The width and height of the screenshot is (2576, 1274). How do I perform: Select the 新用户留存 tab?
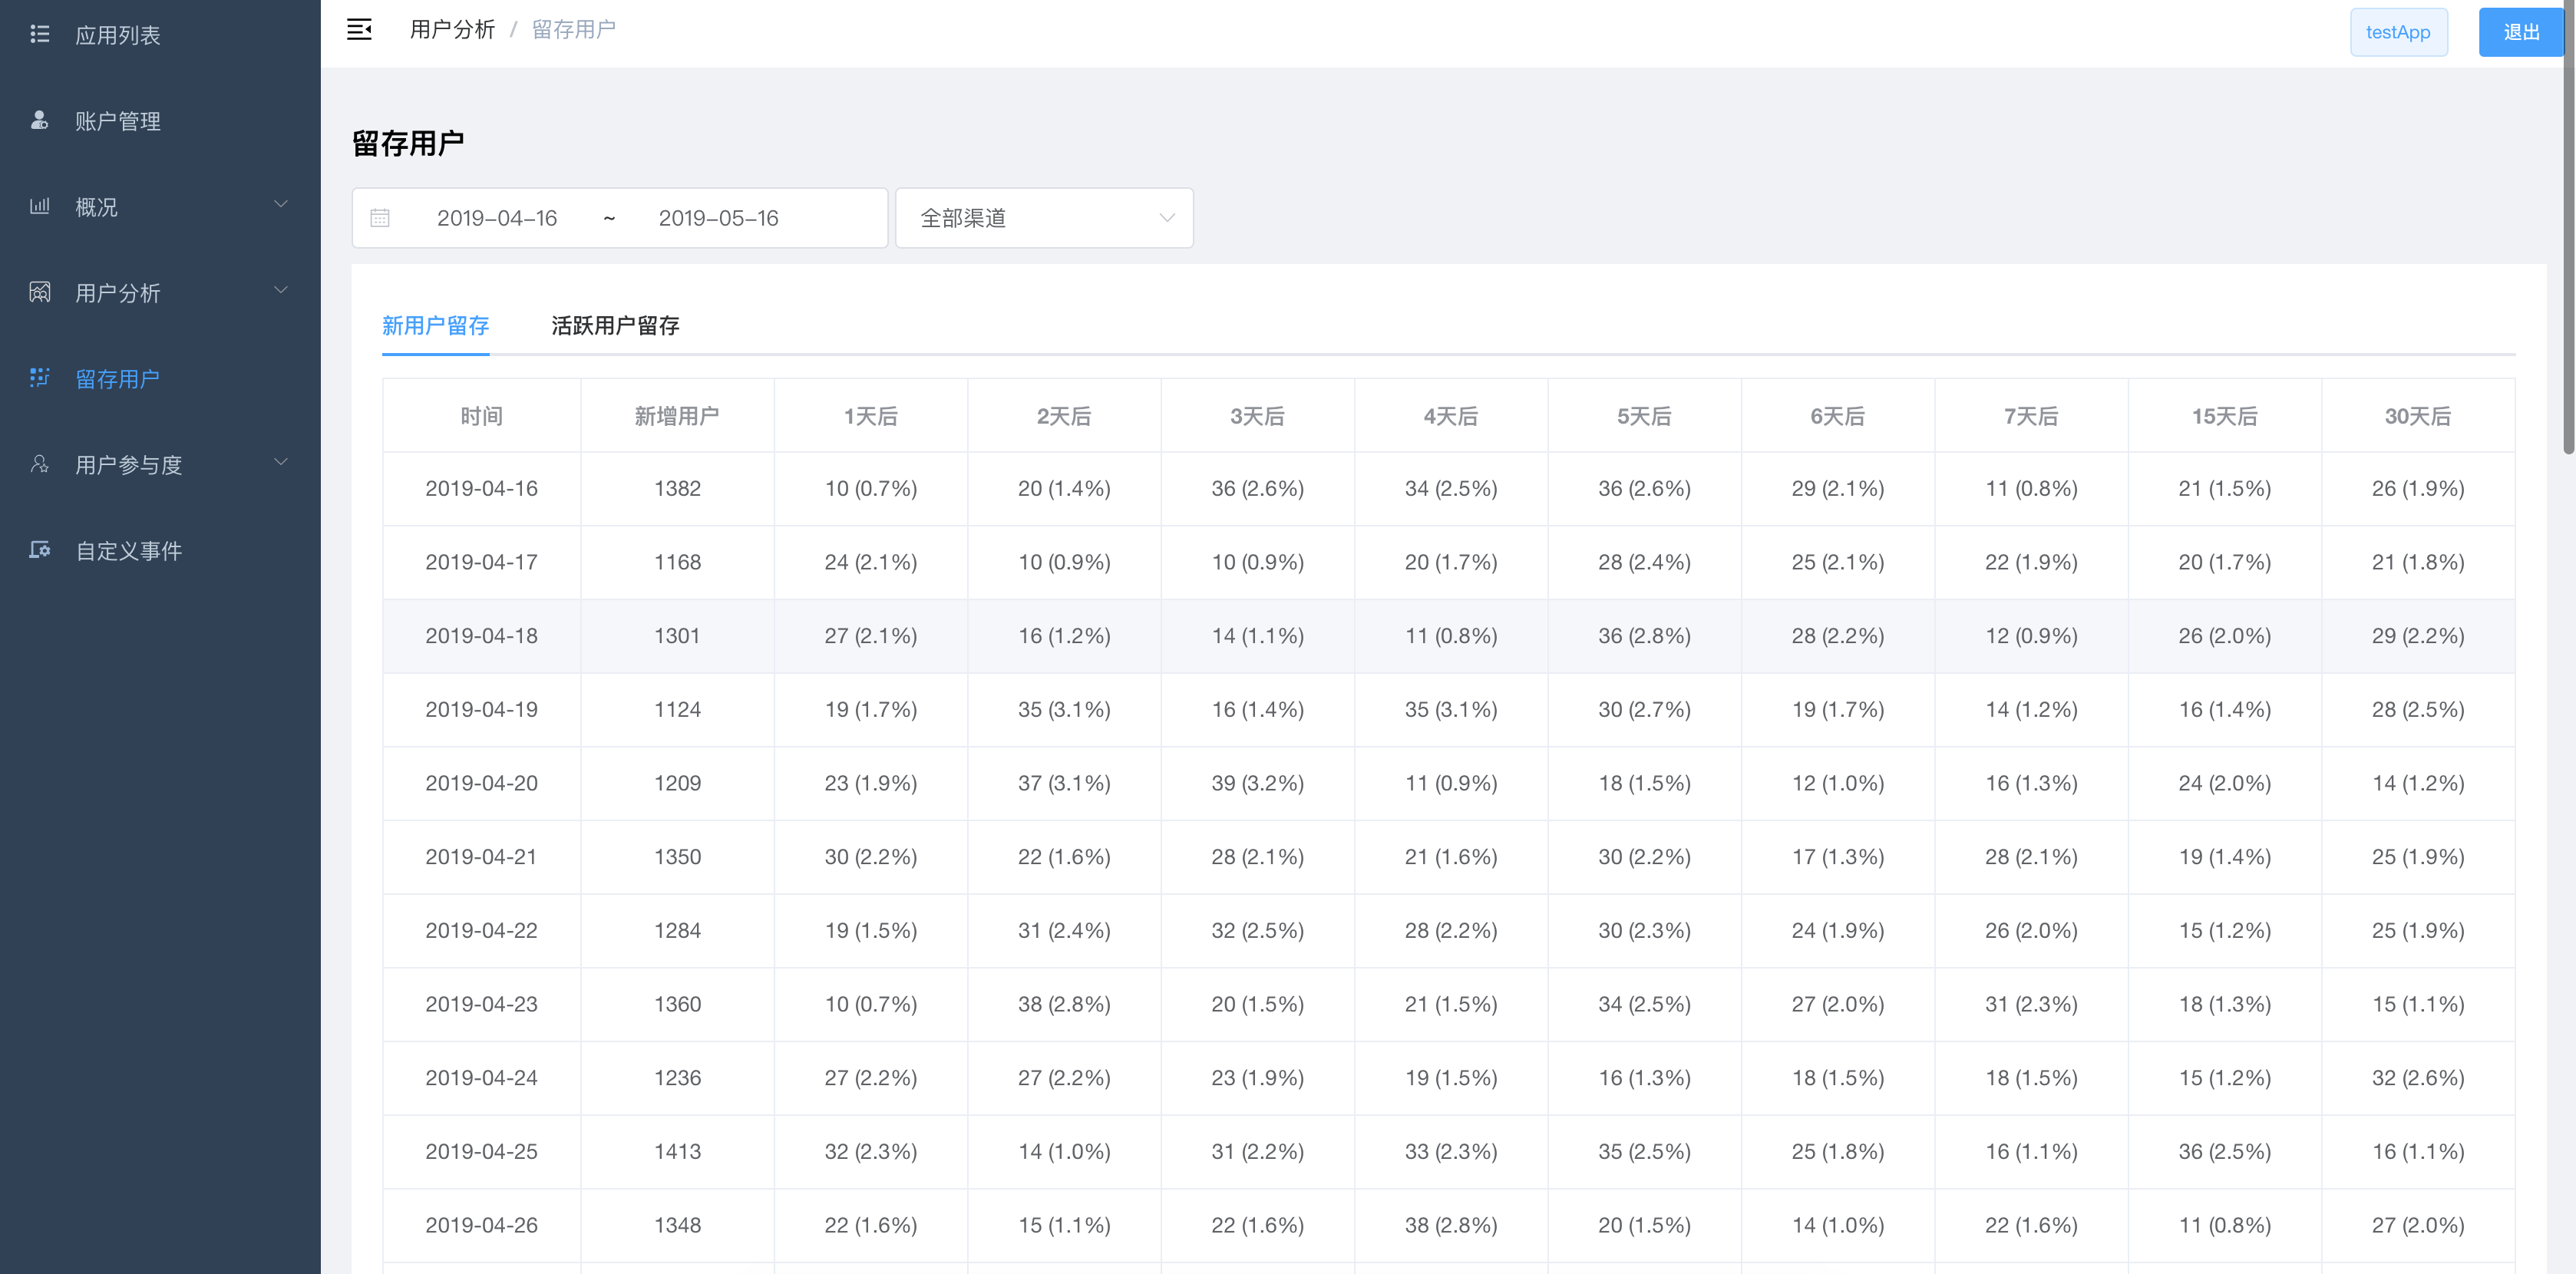tap(435, 326)
